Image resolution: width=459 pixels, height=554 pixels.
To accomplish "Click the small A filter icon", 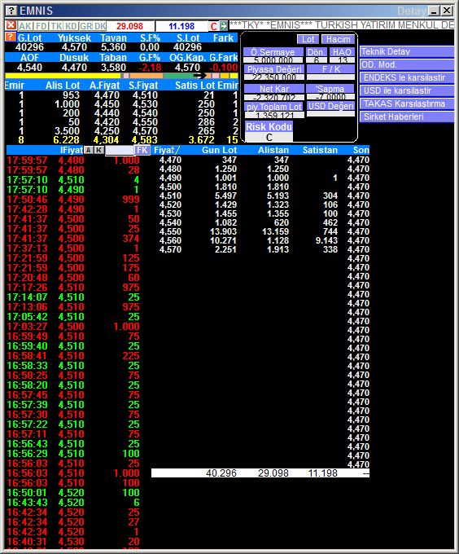I will pos(89,150).
